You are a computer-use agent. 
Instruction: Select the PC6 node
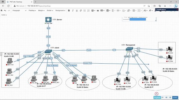[x=75, y=79]
